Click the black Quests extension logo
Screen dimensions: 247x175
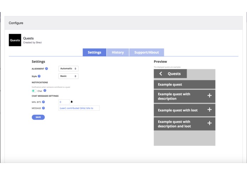[15, 40]
